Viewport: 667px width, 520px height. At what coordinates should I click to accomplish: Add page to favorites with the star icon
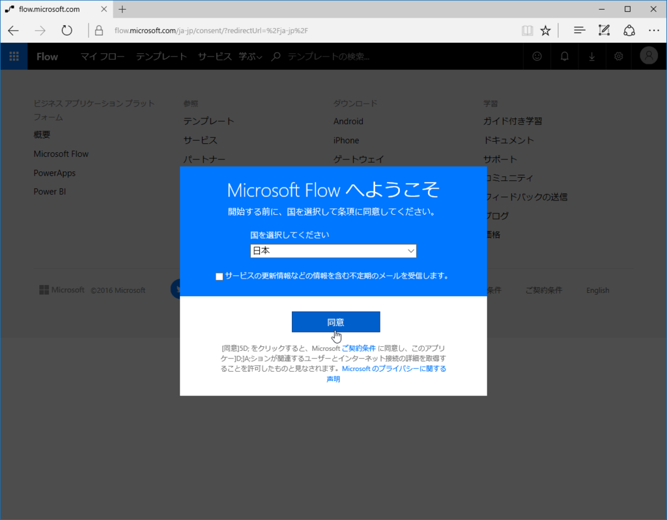point(545,30)
